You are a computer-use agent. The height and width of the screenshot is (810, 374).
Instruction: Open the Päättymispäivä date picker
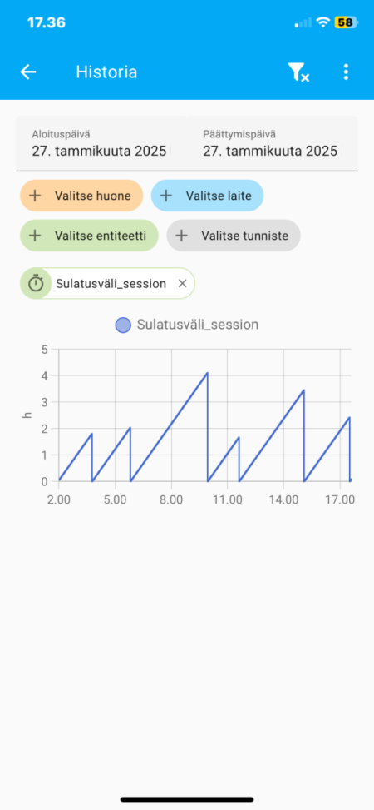272,144
